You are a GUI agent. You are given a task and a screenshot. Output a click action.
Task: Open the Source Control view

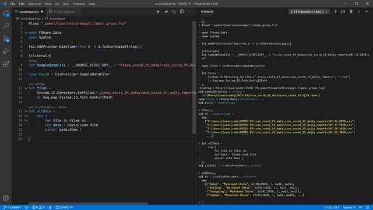click(x=6, y=38)
